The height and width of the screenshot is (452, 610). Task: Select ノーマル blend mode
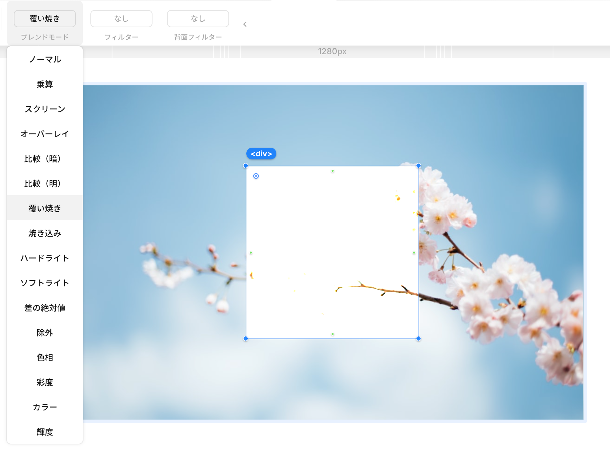tap(45, 59)
